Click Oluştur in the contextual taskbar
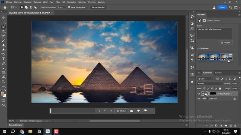241x135 pixels. pyautogui.click(x=121, y=111)
